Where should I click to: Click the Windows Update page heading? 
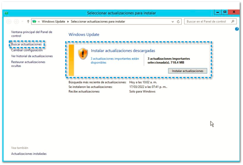click(84, 34)
